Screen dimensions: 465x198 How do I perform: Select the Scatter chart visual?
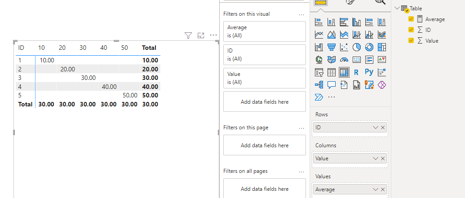pos(344,47)
